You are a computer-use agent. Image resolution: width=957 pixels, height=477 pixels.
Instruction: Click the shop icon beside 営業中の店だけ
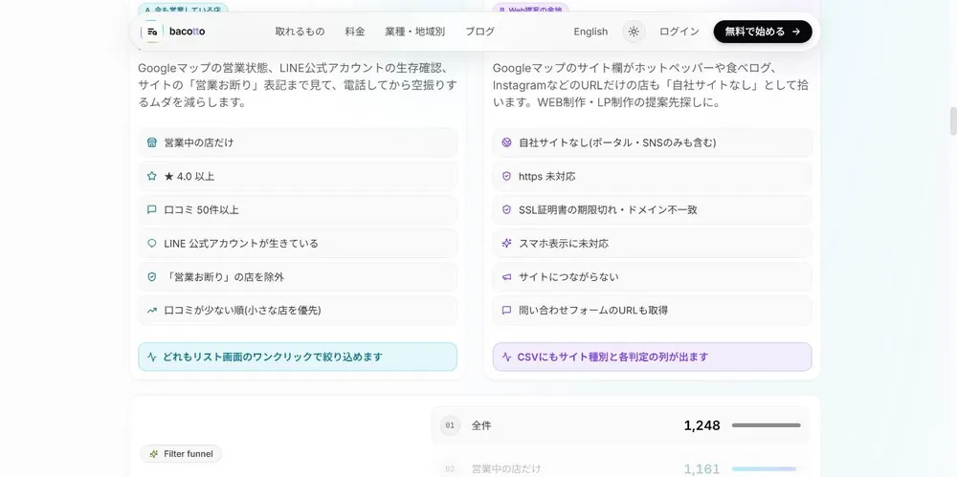(x=152, y=142)
